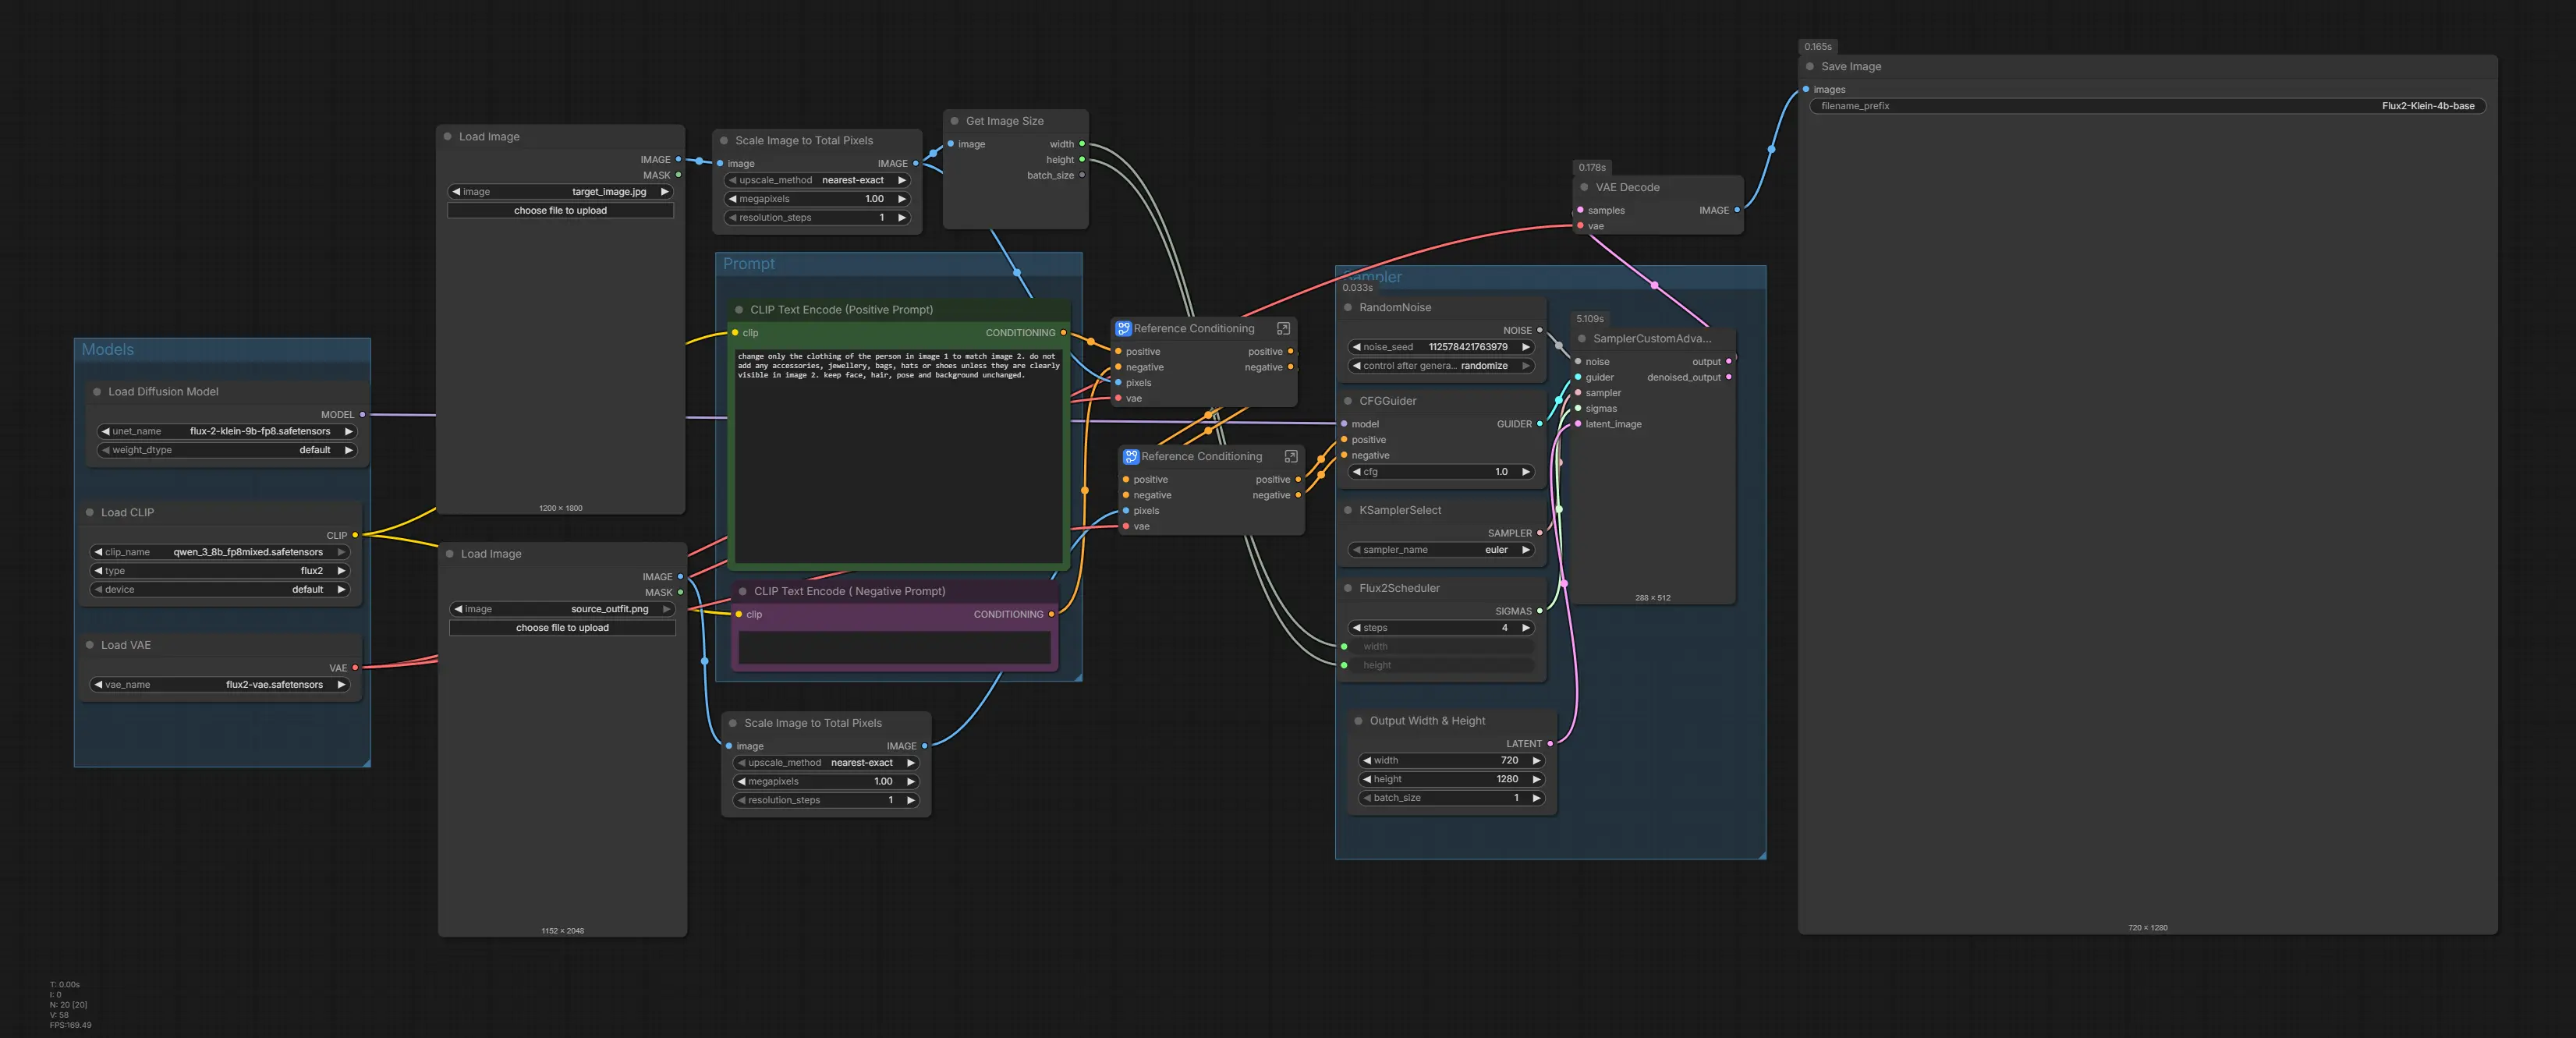Click the LATENT output socket of Output Width & Height
The width and height of the screenshot is (2576, 1038).
pos(1550,744)
